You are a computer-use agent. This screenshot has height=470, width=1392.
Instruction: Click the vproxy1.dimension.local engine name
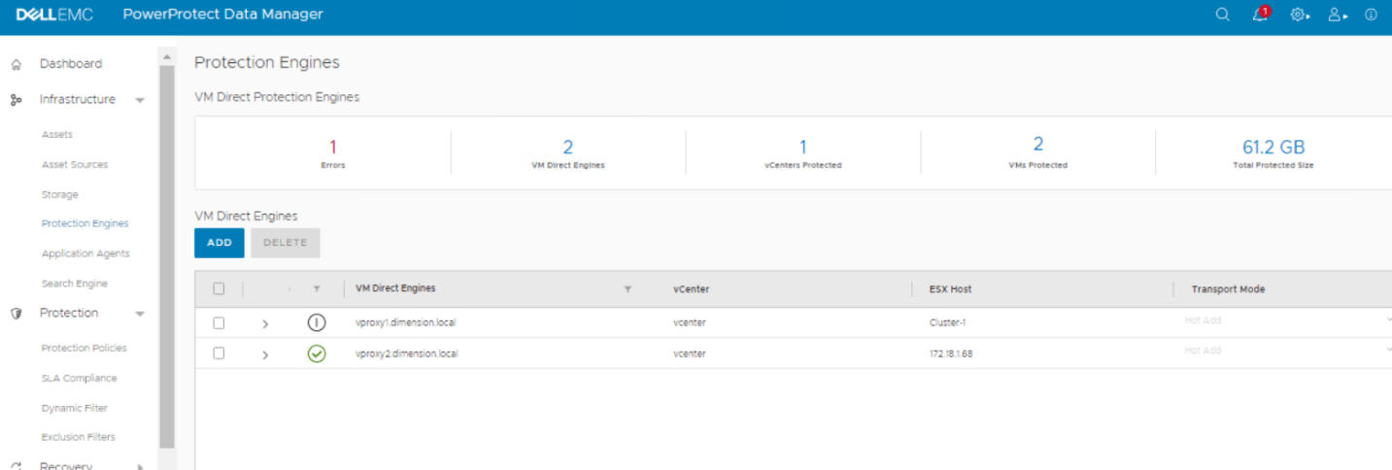click(405, 323)
